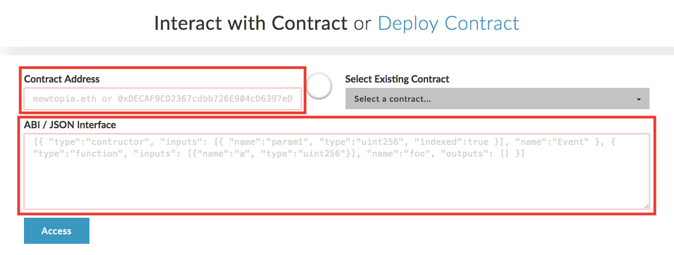Screen dimensions: 674x255
Task: Click the Select Existing Contract label
Action: pyautogui.click(x=397, y=79)
